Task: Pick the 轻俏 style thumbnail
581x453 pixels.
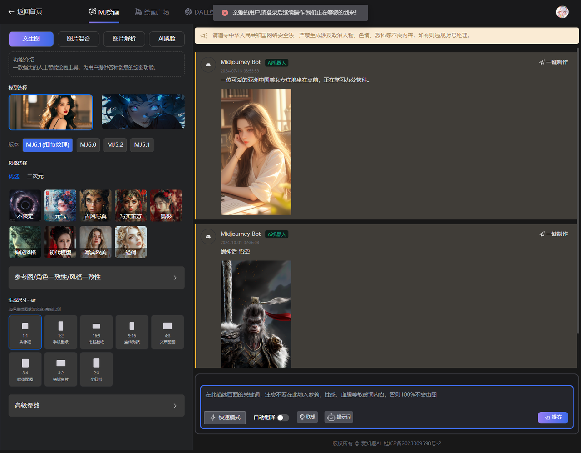Action: click(x=131, y=242)
